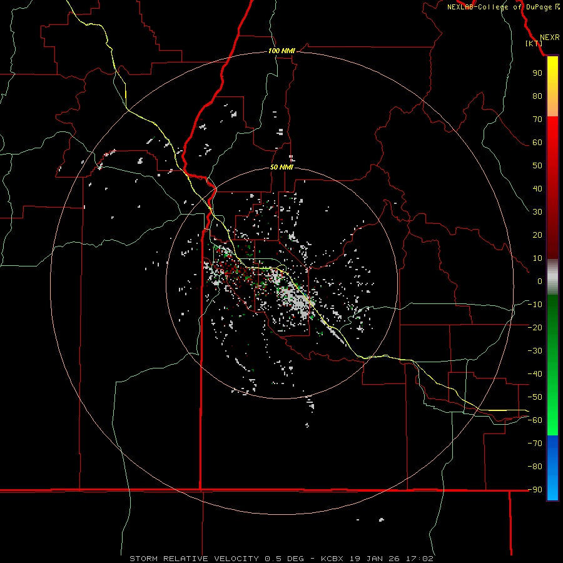The width and height of the screenshot is (563, 563).
Task: Select the 100 NMI range ring label
Action: pos(281,51)
